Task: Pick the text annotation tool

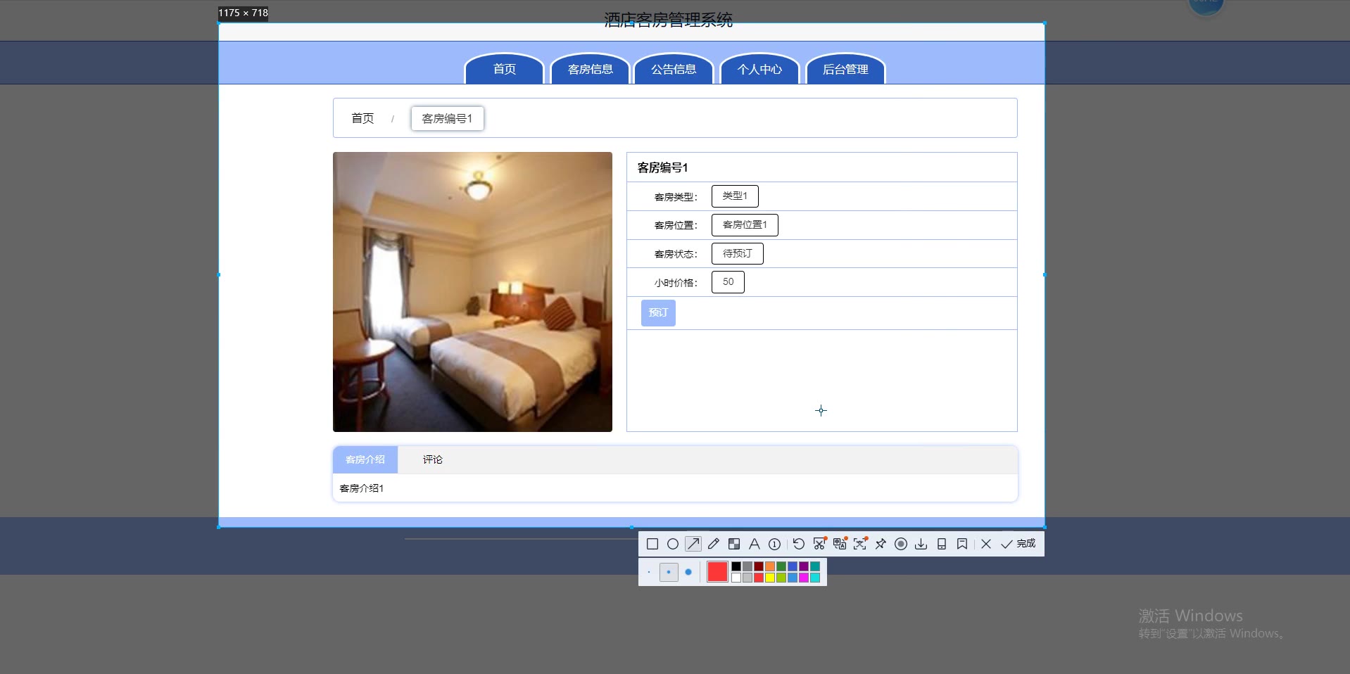Action: click(x=754, y=544)
